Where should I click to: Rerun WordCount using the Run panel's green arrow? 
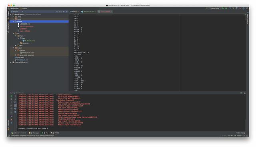click(11, 96)
